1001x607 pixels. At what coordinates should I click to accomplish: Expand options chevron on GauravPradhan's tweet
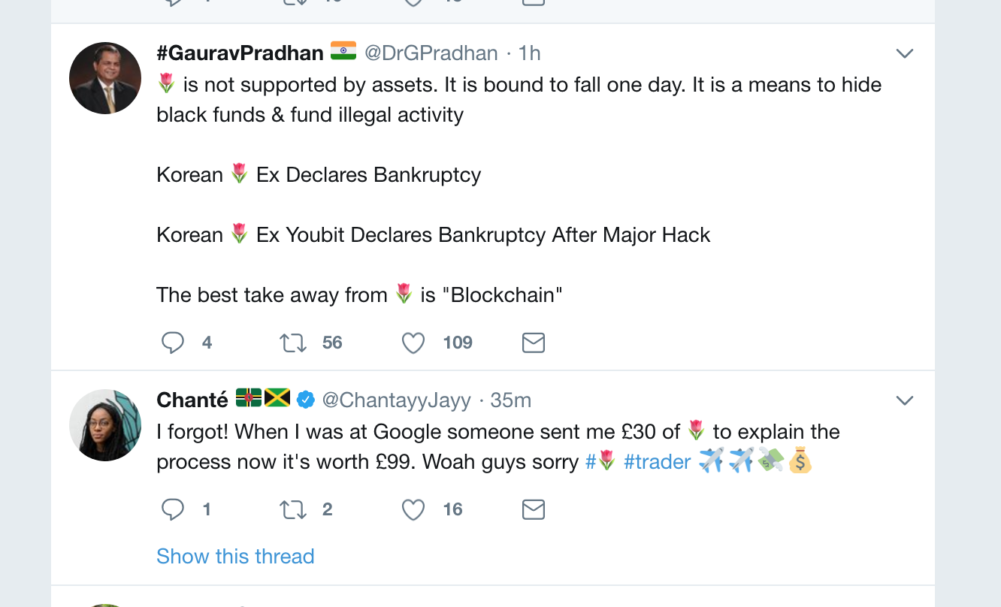click(x=905, y=53)
